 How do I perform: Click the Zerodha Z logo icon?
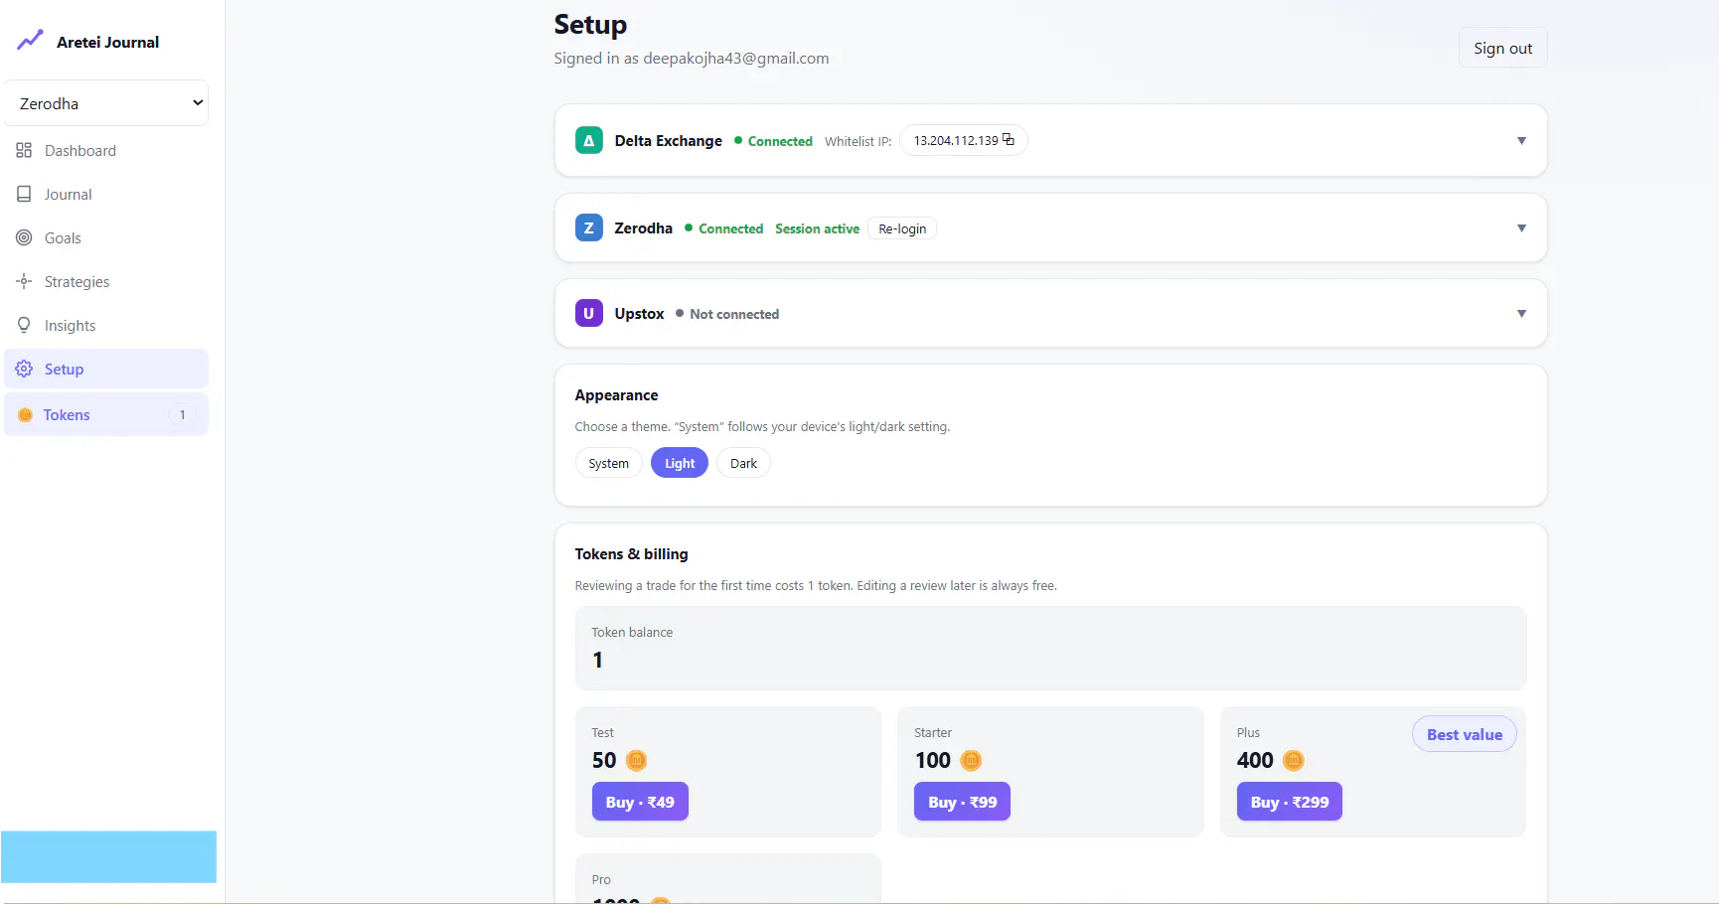click(589, 228)
